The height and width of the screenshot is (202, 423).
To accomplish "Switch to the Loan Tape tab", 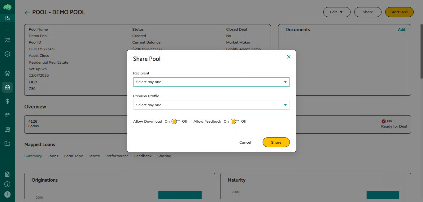I will pos(73,156).
